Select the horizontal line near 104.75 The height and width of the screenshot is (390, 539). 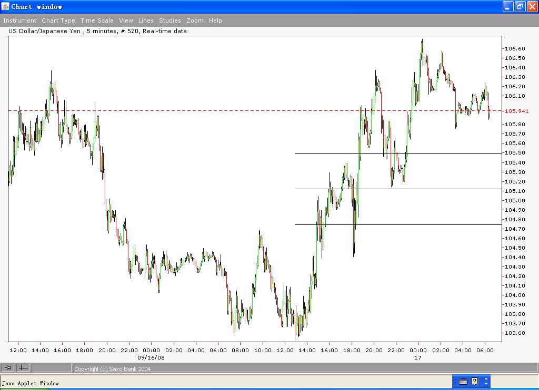pos(398,224)
